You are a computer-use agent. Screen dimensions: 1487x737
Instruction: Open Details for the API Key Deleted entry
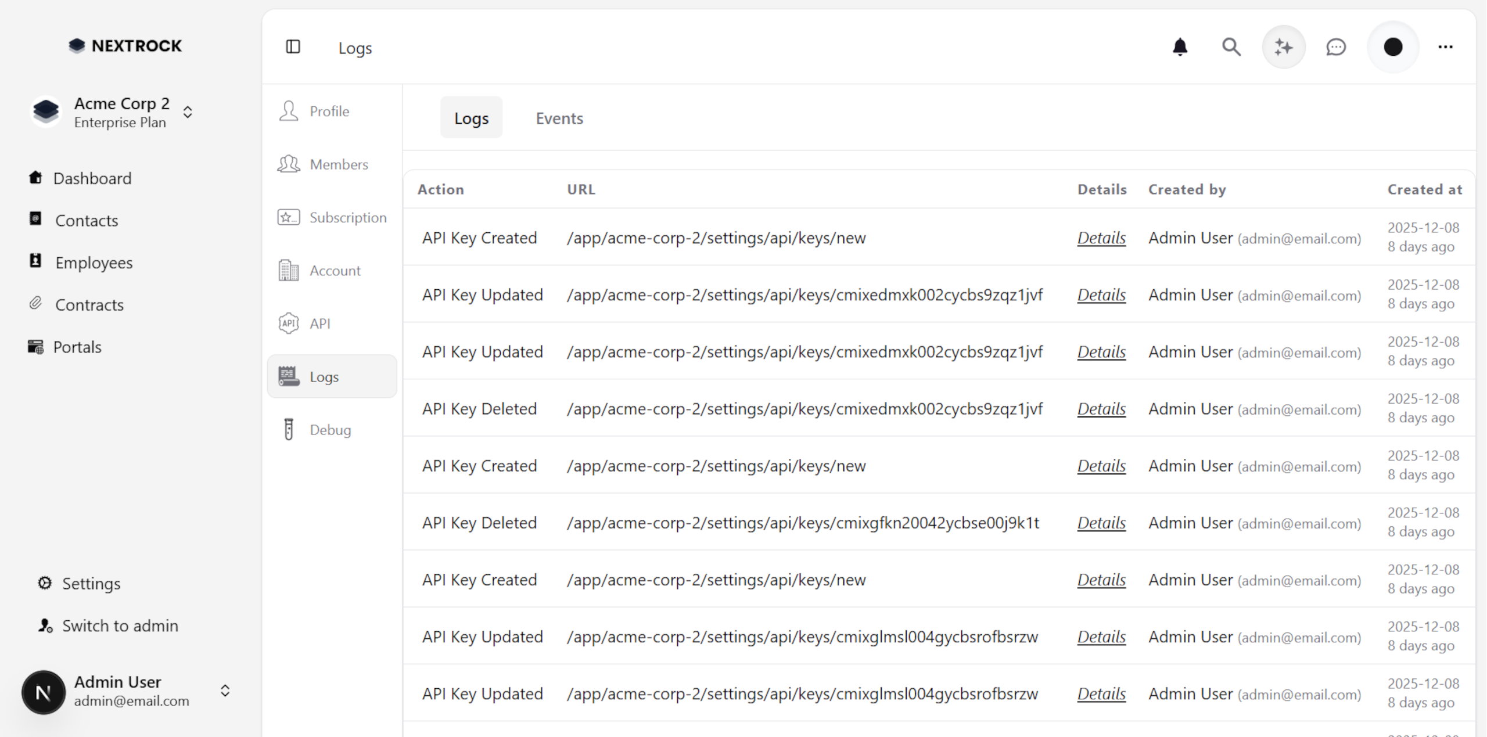coord(1101,409)
